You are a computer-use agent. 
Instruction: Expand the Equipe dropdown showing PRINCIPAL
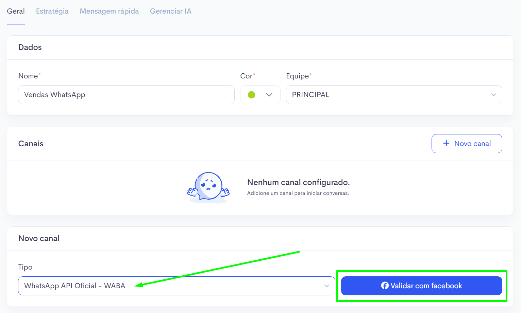click(394, 95)
